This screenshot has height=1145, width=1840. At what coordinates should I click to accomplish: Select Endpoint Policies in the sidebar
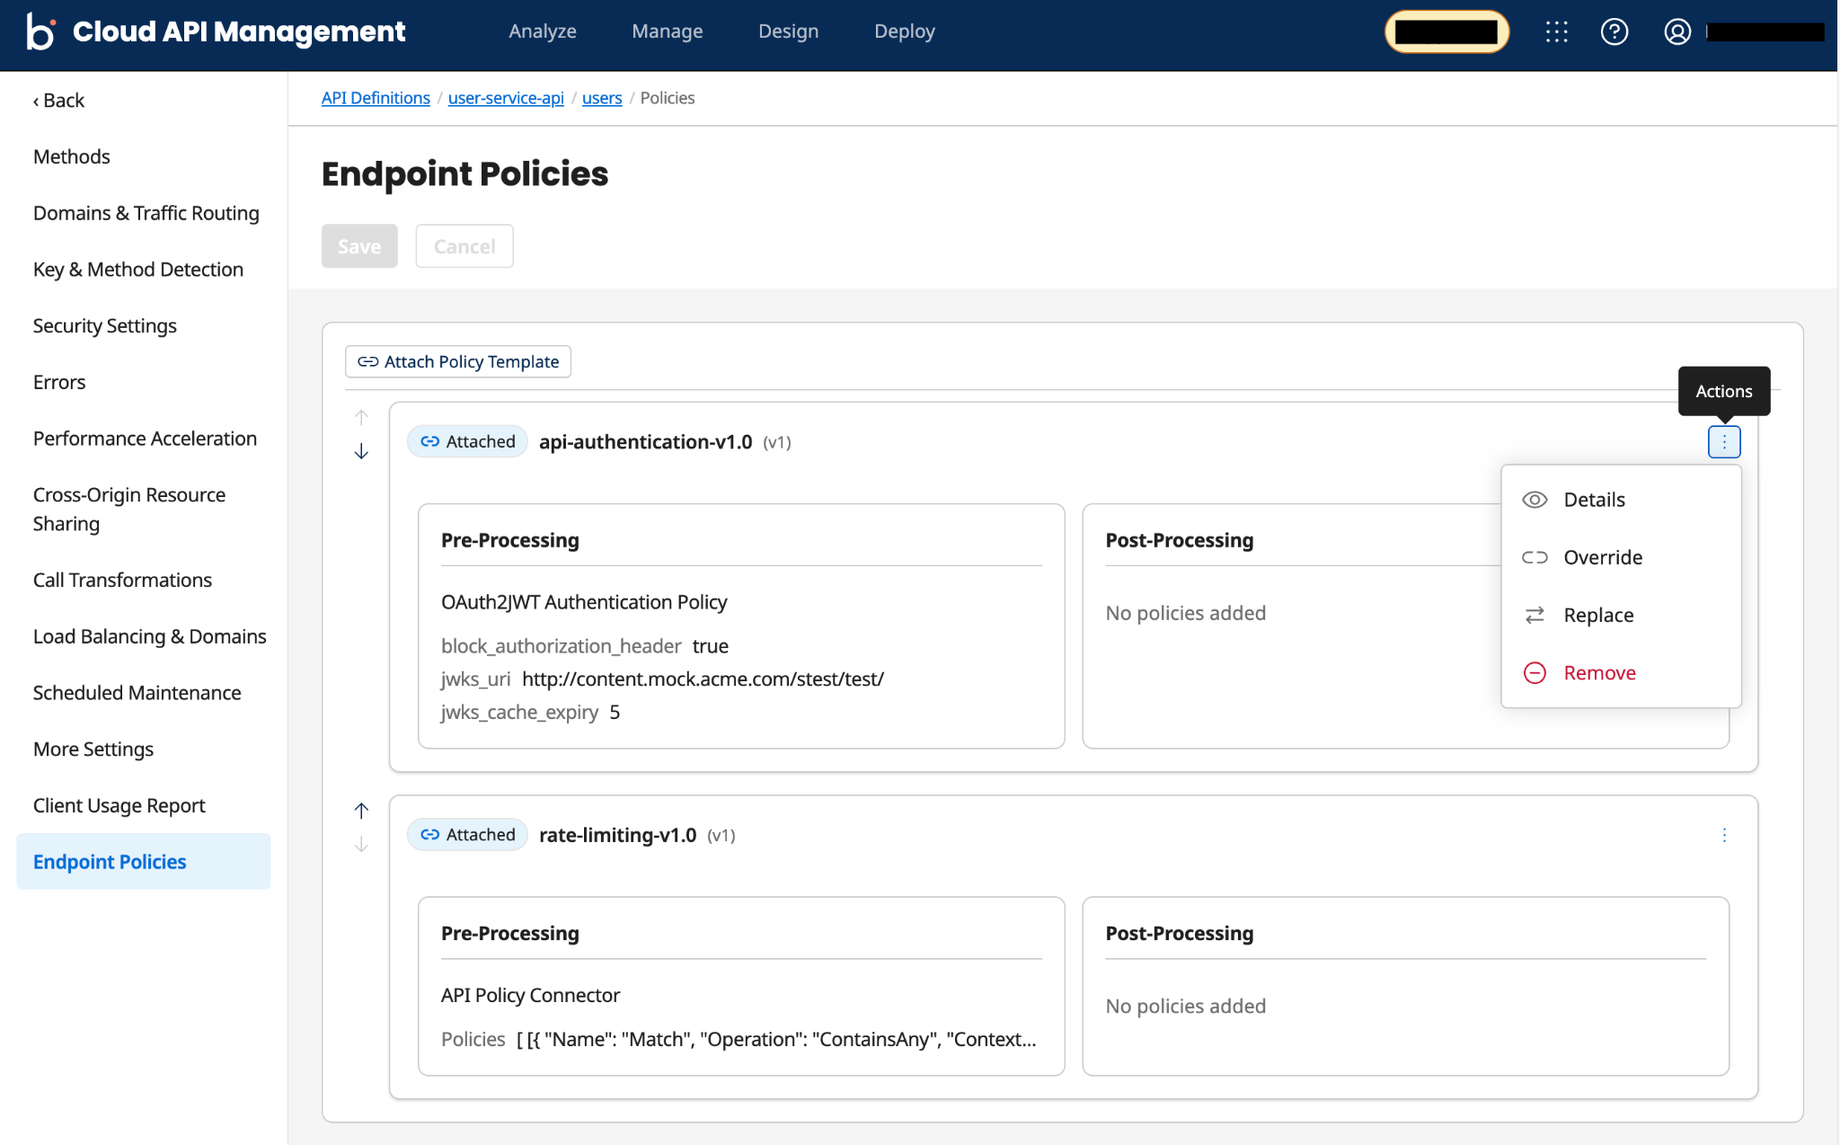pos(144,861)
